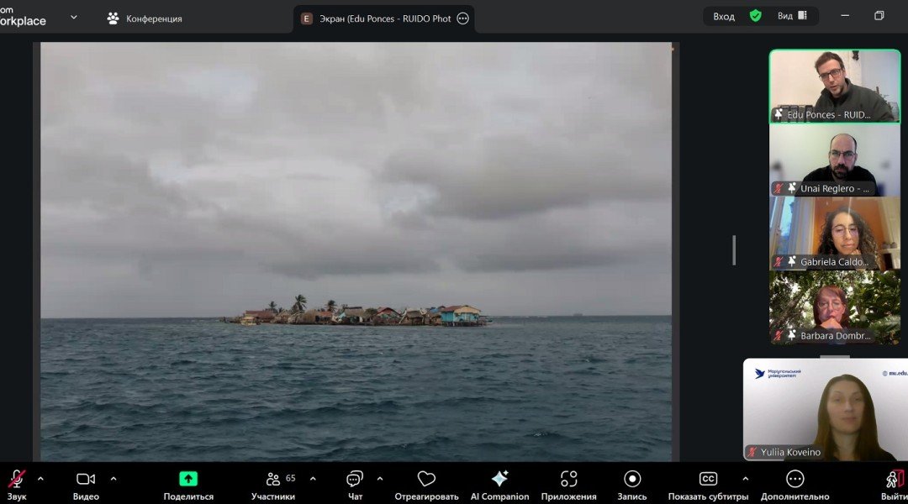Click the green security shield icon
The width and height of the screenshot is (908, 504).
(x=756, y=16)
